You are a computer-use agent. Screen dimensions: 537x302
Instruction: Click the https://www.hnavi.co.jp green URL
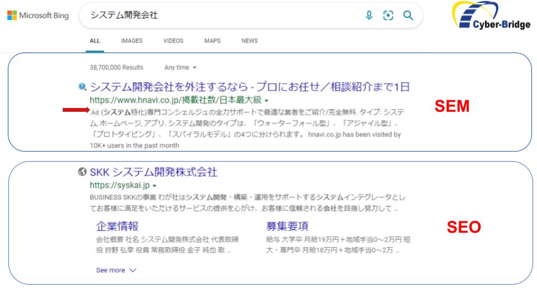(x=176, y=100)
